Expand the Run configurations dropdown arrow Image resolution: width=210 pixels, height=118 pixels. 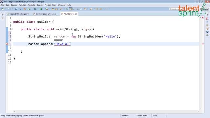pyautogui.click(x=44, y=9)
